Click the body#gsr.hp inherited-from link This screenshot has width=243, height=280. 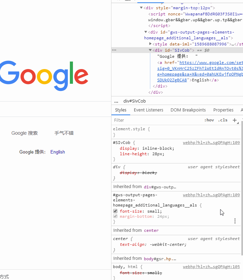click(160, 259)
